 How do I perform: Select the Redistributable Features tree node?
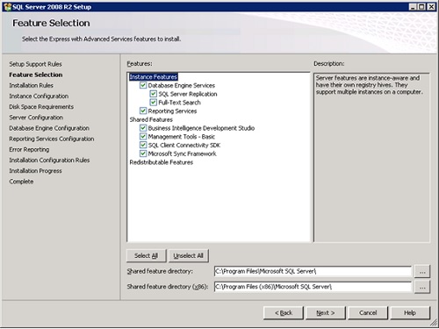click(162, 162)
